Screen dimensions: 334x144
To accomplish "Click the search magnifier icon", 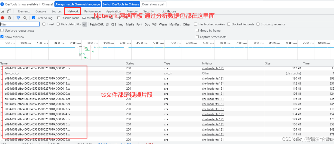I will tap(25, 18).
